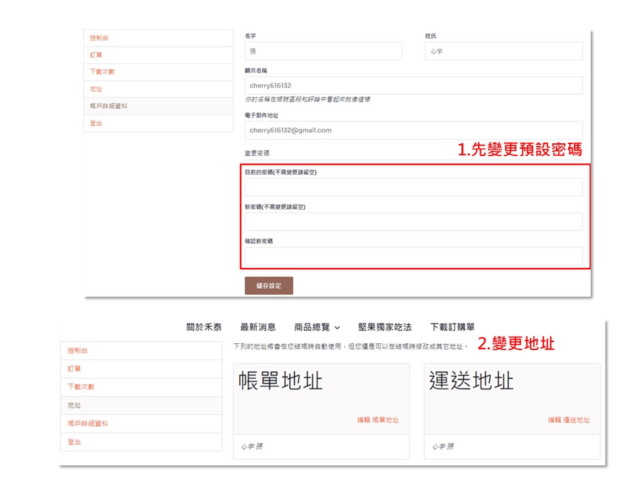Screen dimensions: 640x480
Task: Select 帳戶詳細資料 in the upper sidebar
Action: pos(109,106)
